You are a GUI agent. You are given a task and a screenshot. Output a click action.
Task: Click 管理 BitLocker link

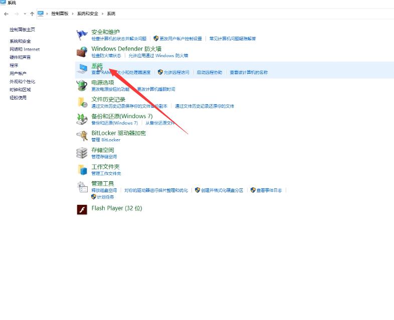(x=106, y=140)
